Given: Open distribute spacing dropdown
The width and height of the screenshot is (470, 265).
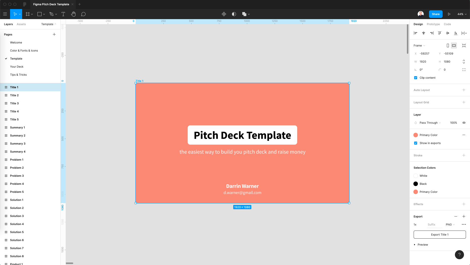Looking at the screenshot, I should point(464,33).
